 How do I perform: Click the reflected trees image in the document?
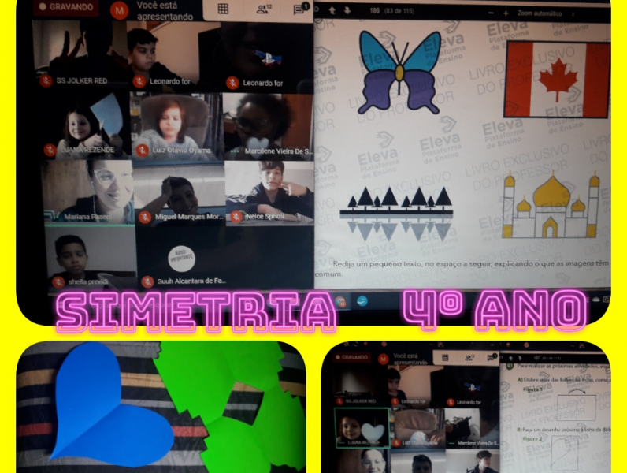point(396,214)
